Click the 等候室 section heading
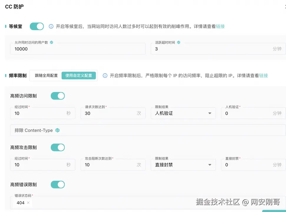Screen dimensions: 286x212 point(16,26)
